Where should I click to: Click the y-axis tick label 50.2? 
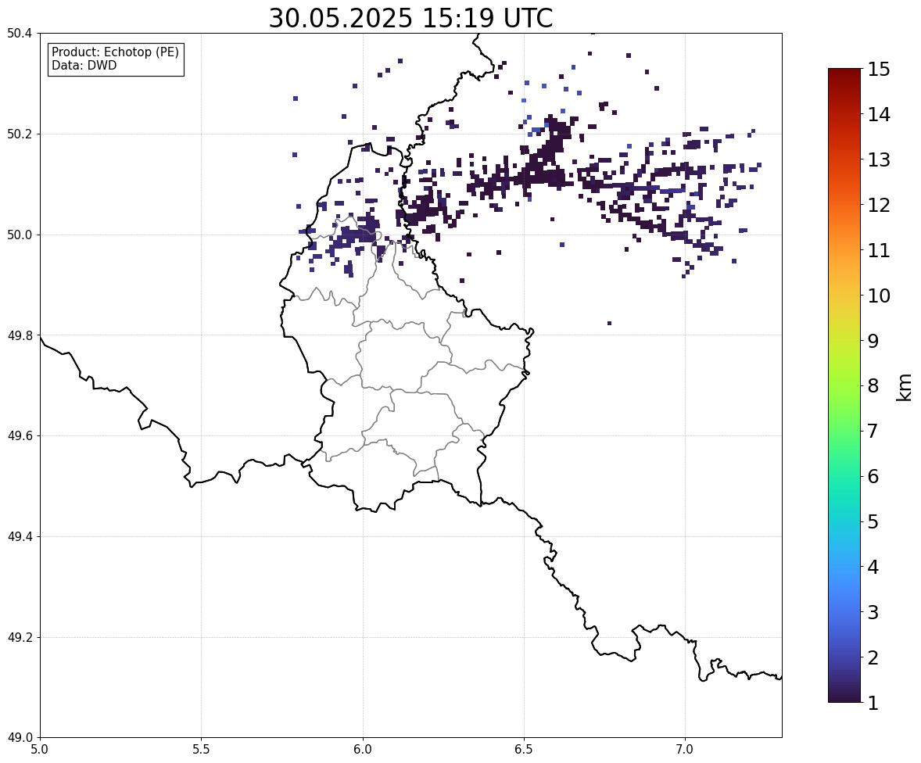click(20, 134)
